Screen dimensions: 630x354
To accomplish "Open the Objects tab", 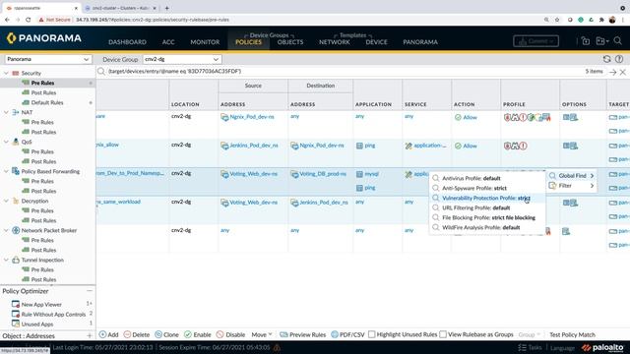I will (x=290, y=41).
